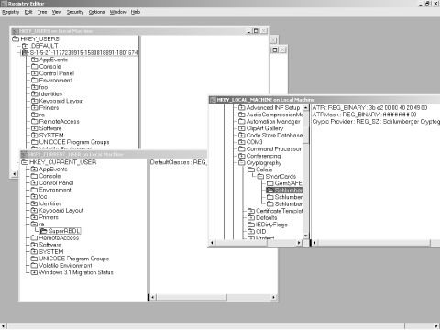Select COM3 key

tap(254, 142)
